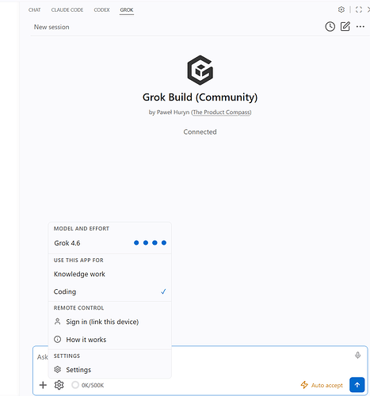Select Coding app mode
370x396 pixels.
[x=110, y=291]
